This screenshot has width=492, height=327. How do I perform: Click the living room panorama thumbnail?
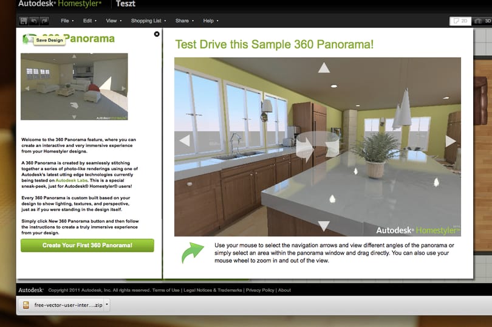(74, 87)
